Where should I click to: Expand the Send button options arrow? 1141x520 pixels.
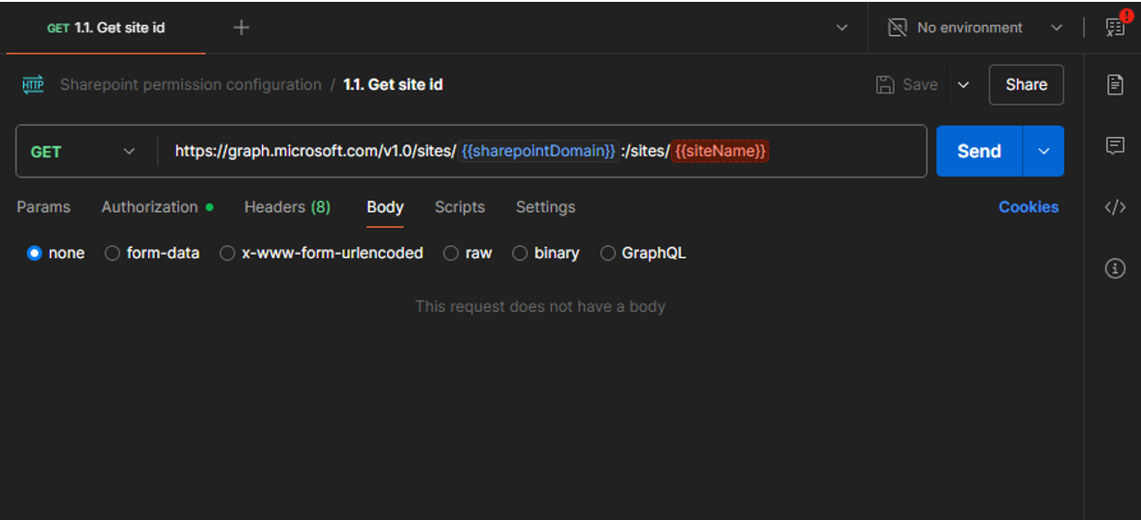click(x=1044, y=151)
